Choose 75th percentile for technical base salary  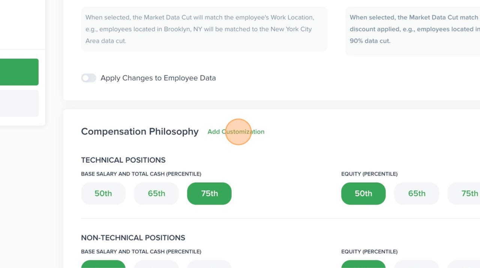[209, 194]
